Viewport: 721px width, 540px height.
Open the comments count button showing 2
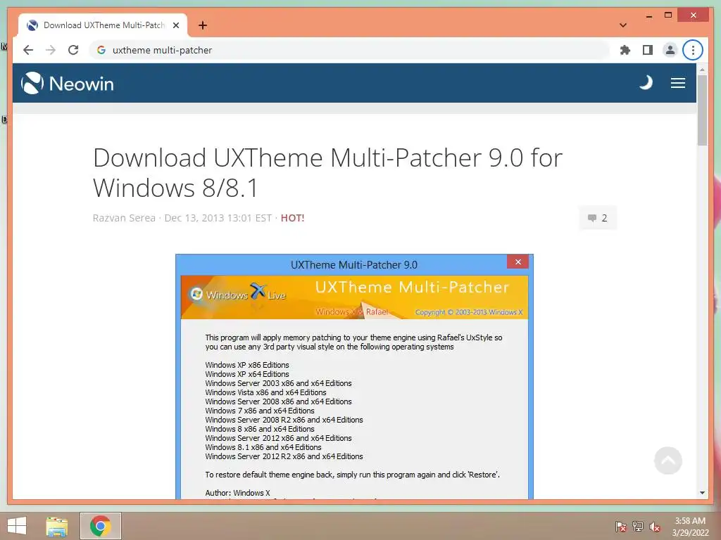598,218
